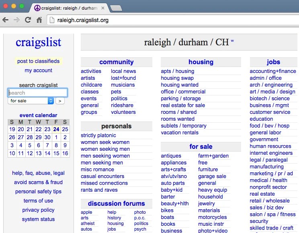Viewport: 299px width, 233px height.
Task: Open the psych discussion forum
Action: pos(140,229)
